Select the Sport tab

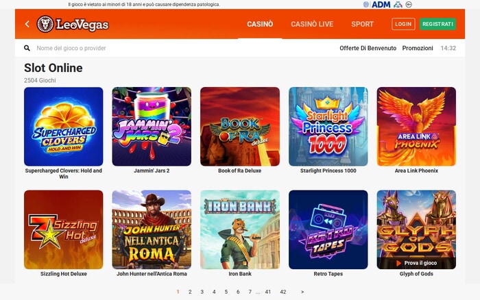tap(363, 24)
